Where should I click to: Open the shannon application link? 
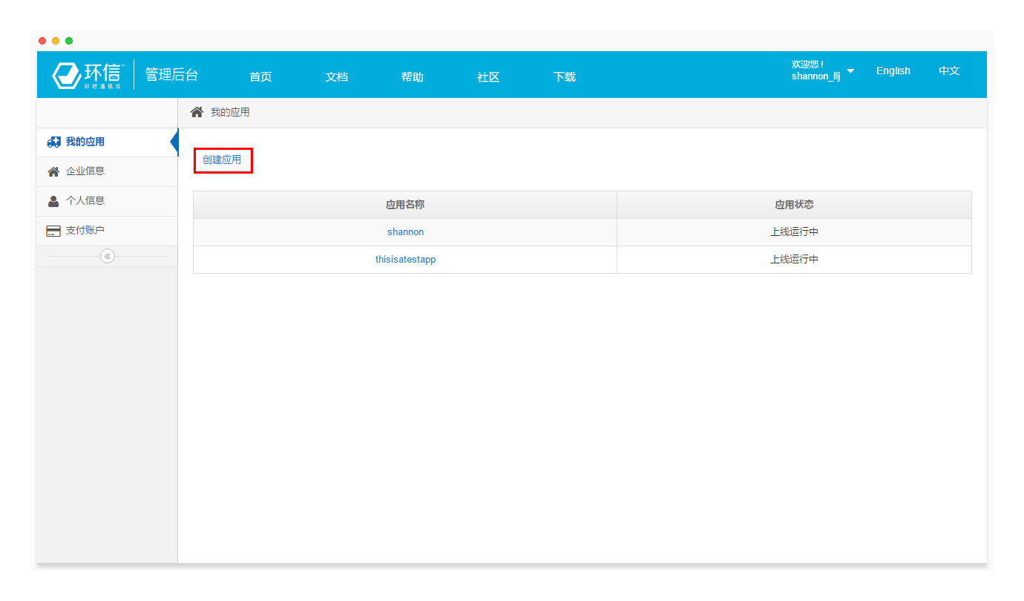[405, 232]
